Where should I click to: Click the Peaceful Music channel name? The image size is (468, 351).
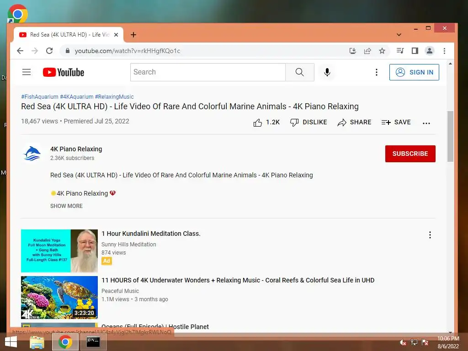(120, 291)
